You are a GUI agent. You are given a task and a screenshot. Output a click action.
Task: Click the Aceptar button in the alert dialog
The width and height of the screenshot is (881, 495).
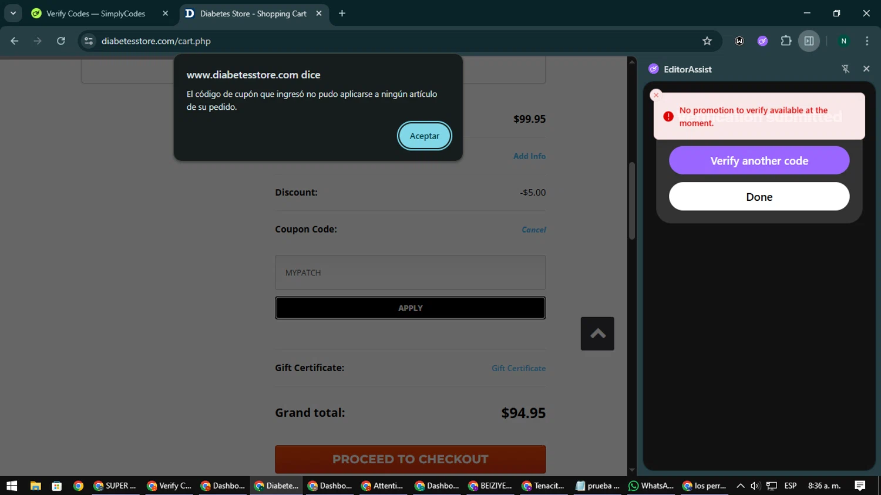[x=424, y=136]
